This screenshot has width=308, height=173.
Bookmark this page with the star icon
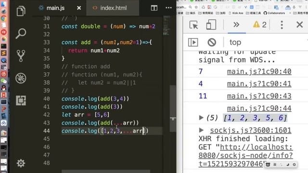click(x=196, y=7)
